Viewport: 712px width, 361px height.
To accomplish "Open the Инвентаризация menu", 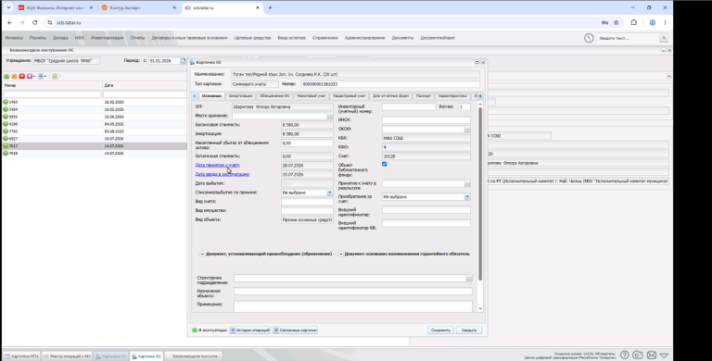I will pos(108,38).
